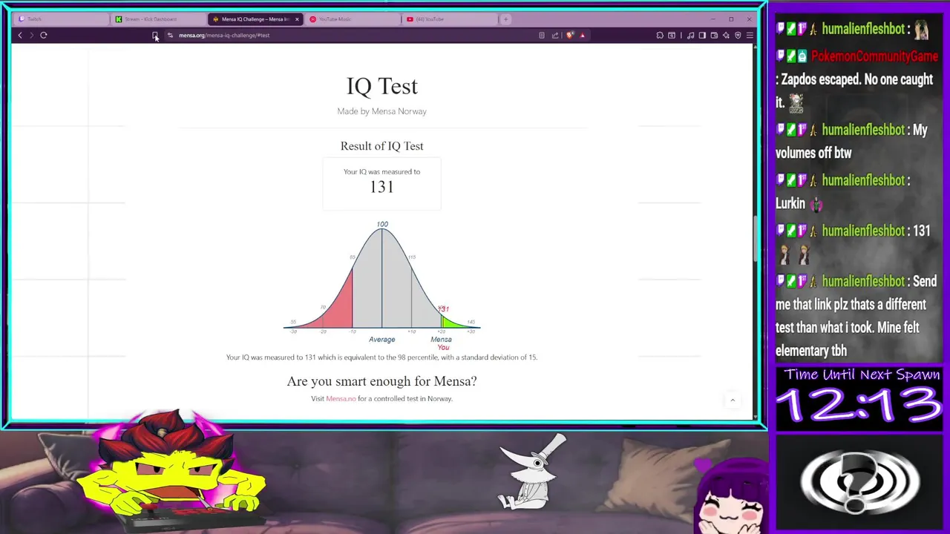The height and width of the screenshot is (534, 950).
Task: Click the scroll-to-top arrow button
Action: 733,400
